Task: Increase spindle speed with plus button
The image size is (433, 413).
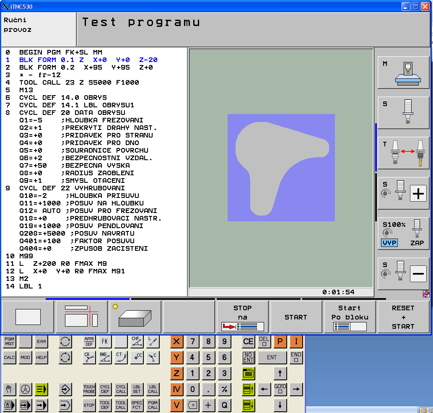Action: (x=418, y=193)
